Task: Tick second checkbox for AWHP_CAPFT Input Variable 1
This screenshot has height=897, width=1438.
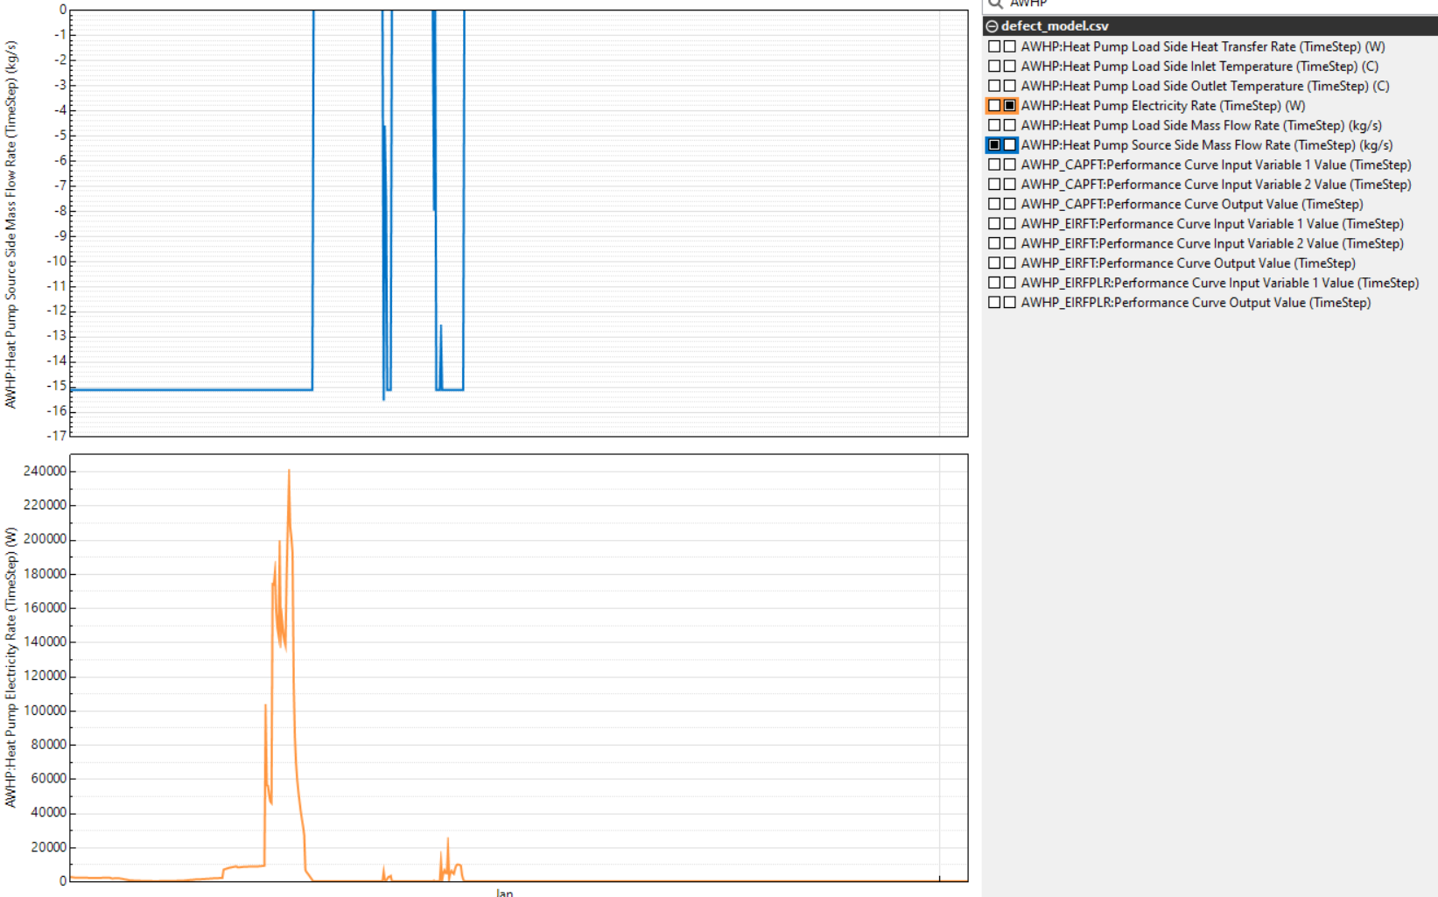Action: pos(1010,165)
